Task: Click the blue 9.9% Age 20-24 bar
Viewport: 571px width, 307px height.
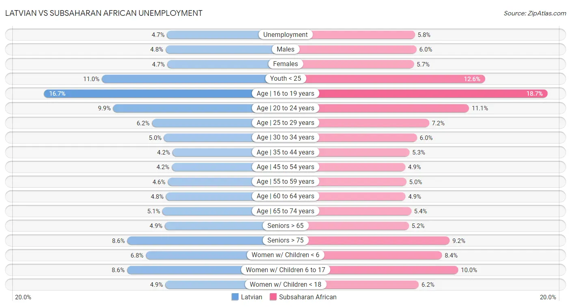Action: 183,108
